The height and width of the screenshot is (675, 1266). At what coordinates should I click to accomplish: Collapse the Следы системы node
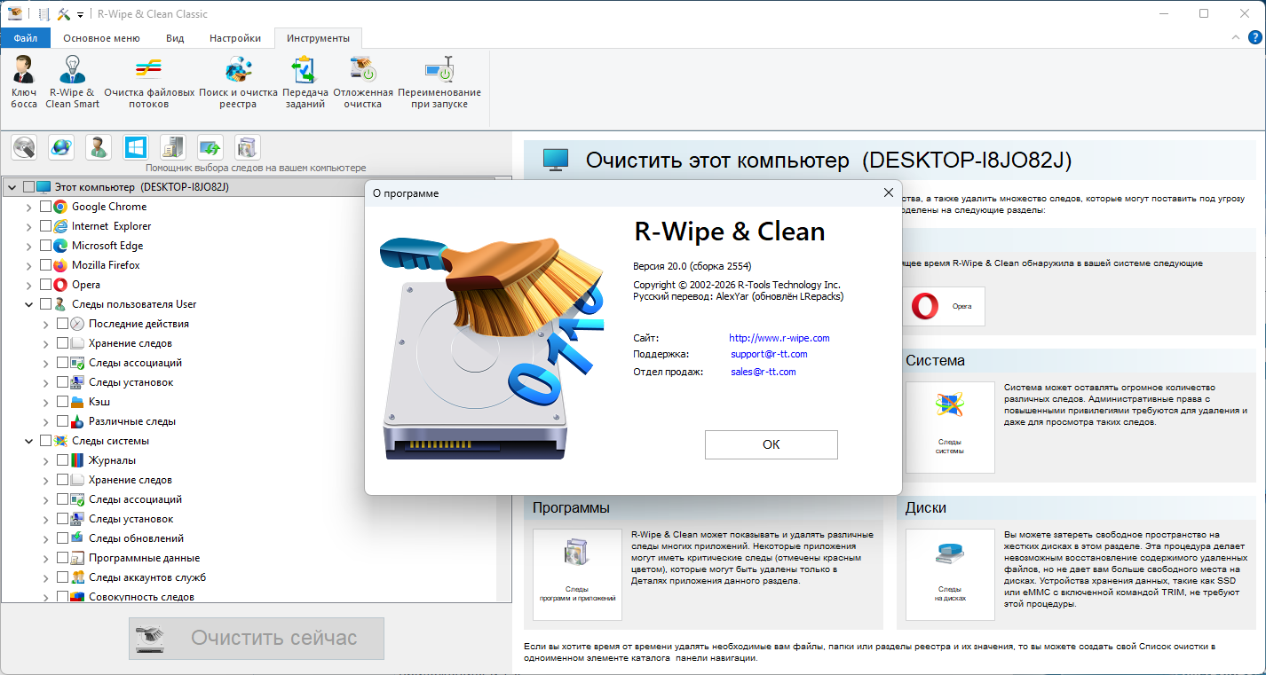[29, 441]
